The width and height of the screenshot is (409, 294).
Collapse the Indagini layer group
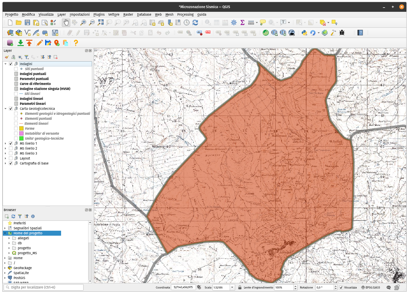point(5,64)
